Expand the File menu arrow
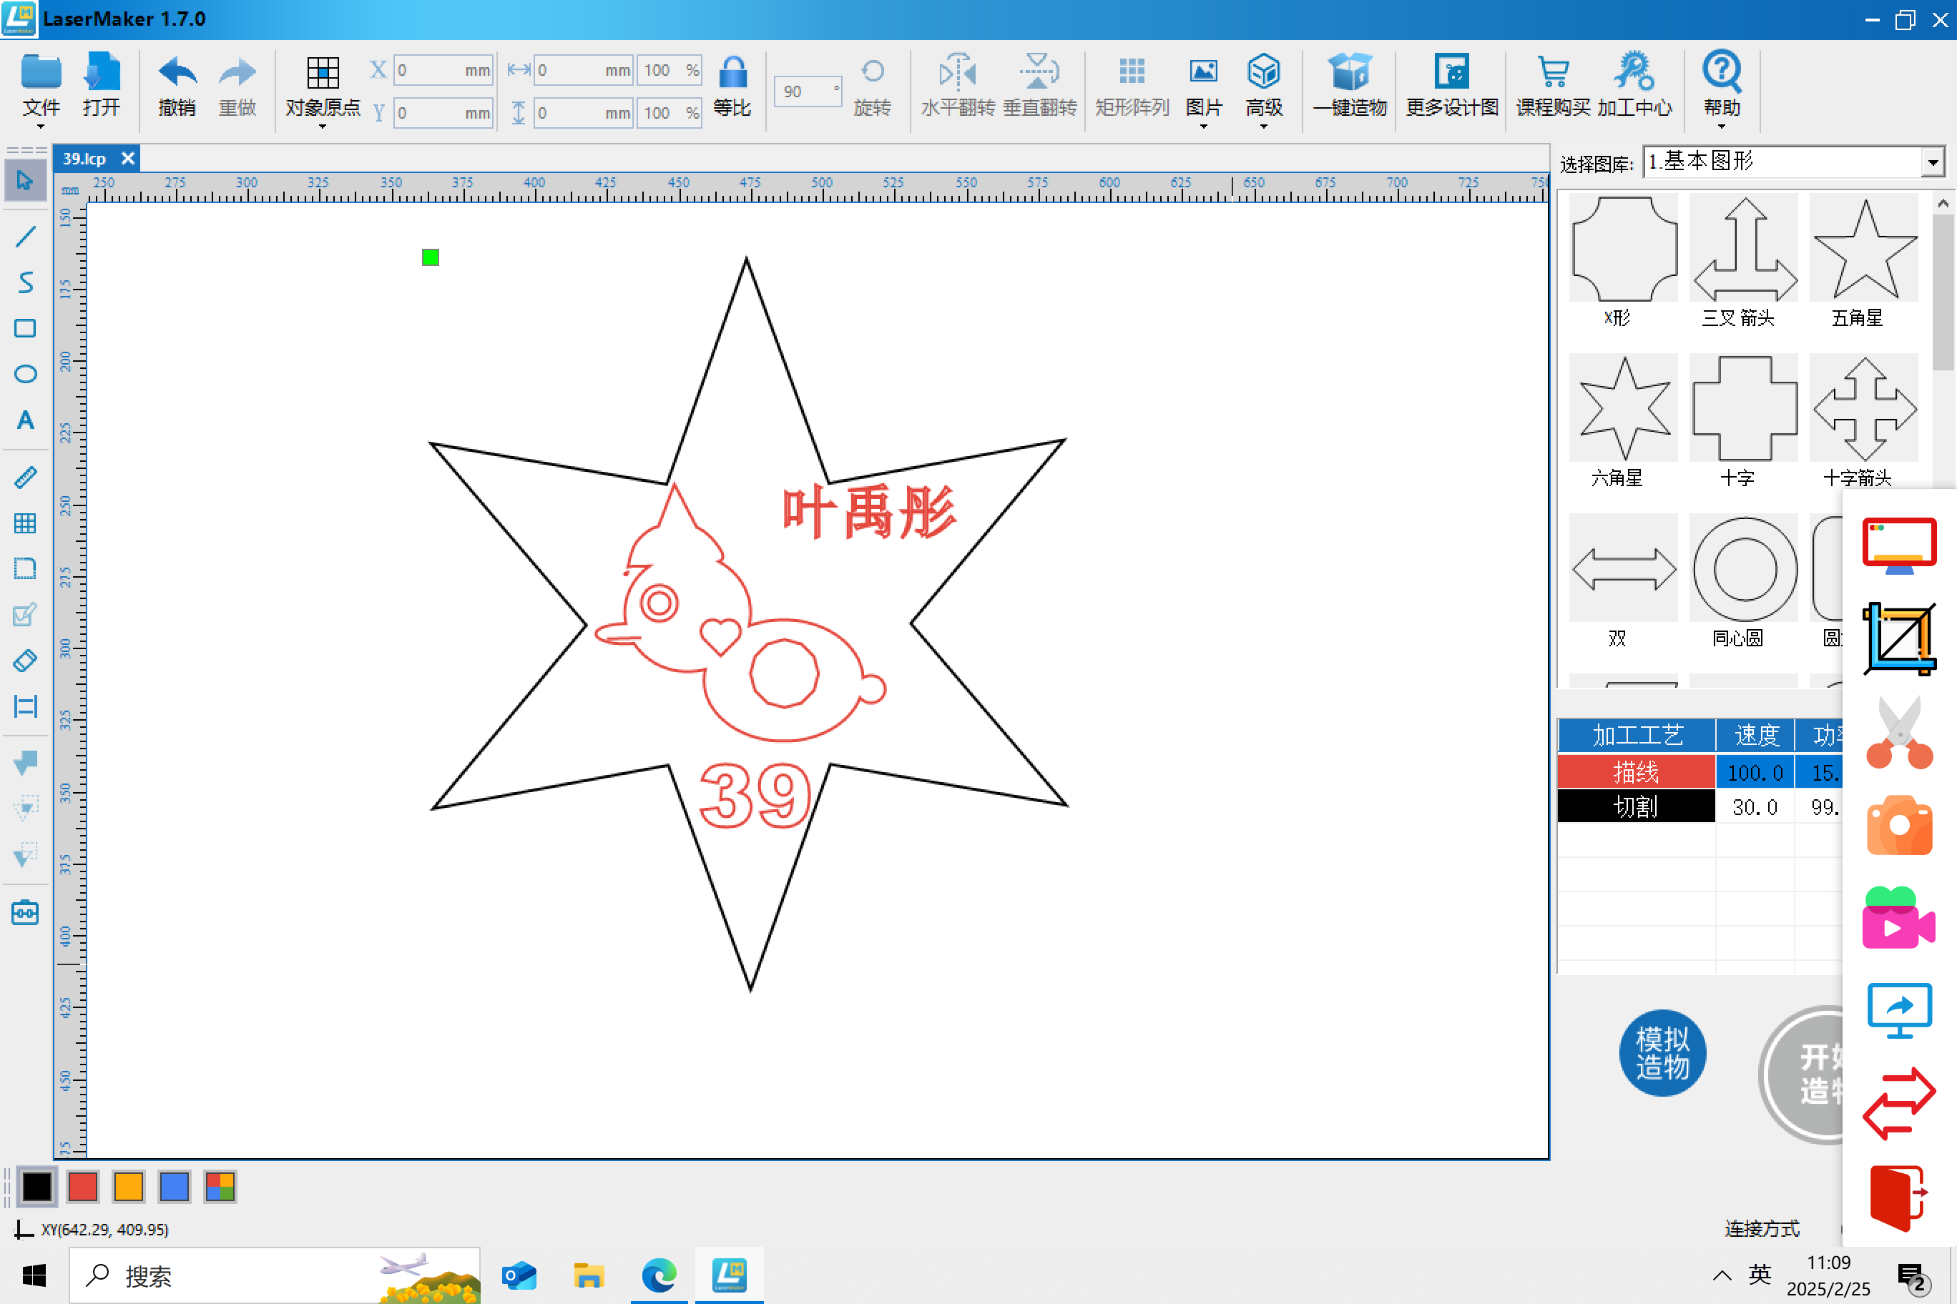 (x=41, y=127)
